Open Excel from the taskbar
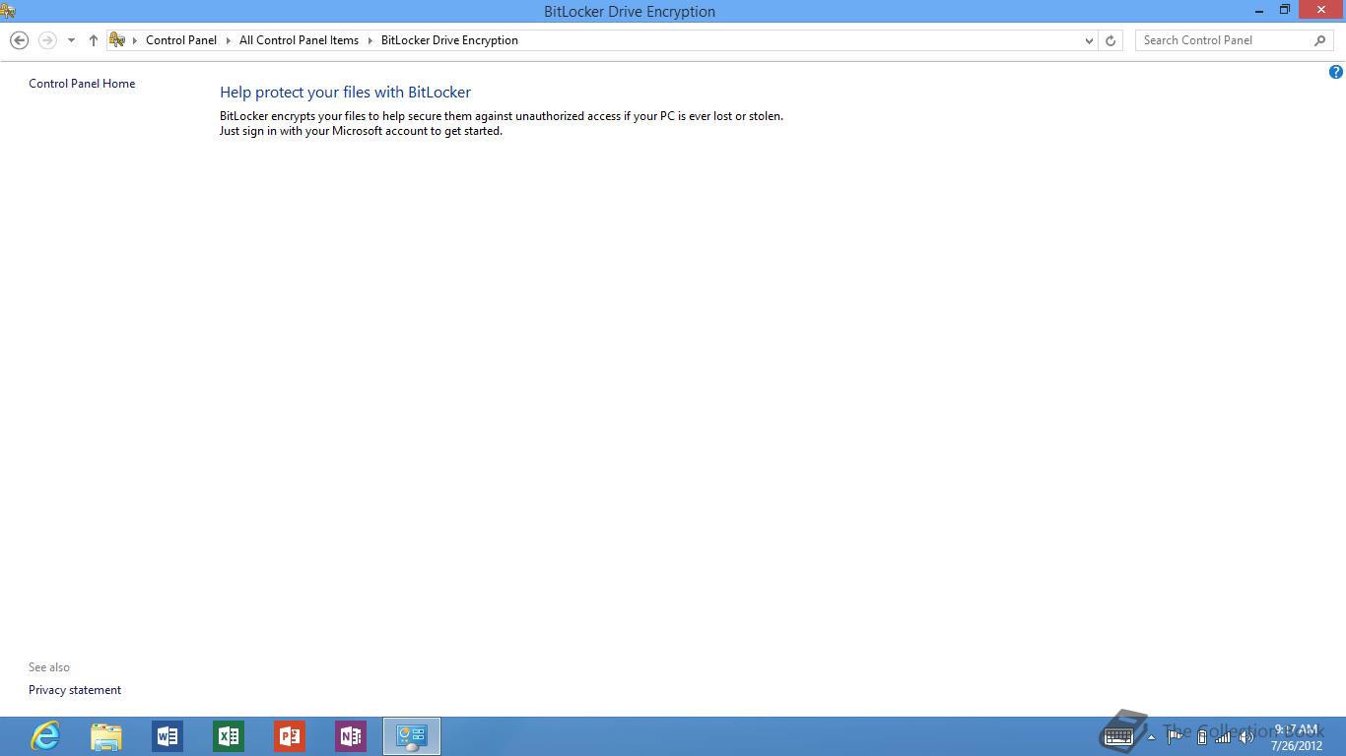 [229, 736]
